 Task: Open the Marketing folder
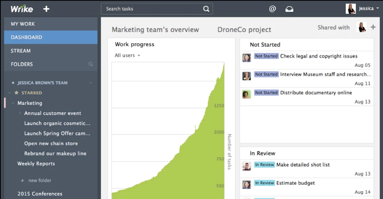pos(30,103)
